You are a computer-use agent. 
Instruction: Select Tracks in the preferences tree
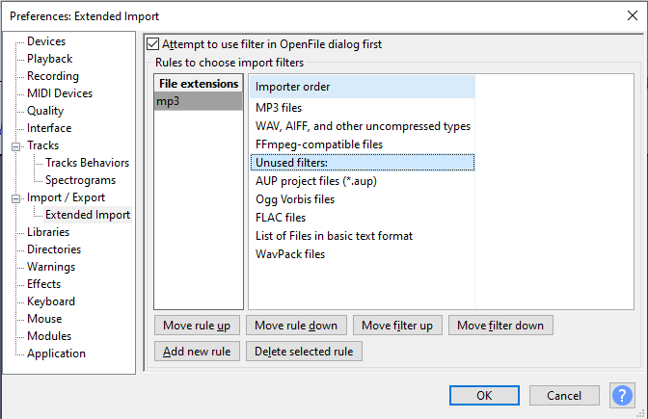[x=43, y=145]
